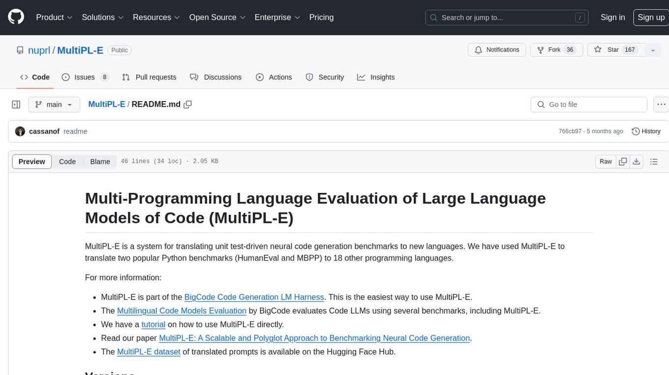The width and height of the screenshot is (669, 375).
Task: Open the Pull requests tab
Action: (149, 77)
